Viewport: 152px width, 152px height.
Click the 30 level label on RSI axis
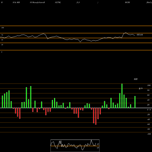point(2,45)
